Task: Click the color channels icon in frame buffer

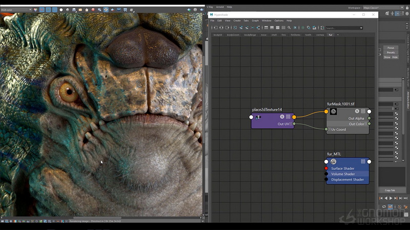Action: pos(35,10)
